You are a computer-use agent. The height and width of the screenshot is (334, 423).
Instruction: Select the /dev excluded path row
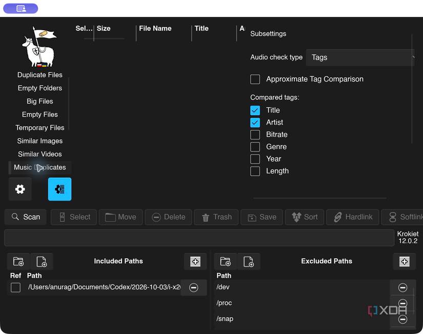coord(303,287)
